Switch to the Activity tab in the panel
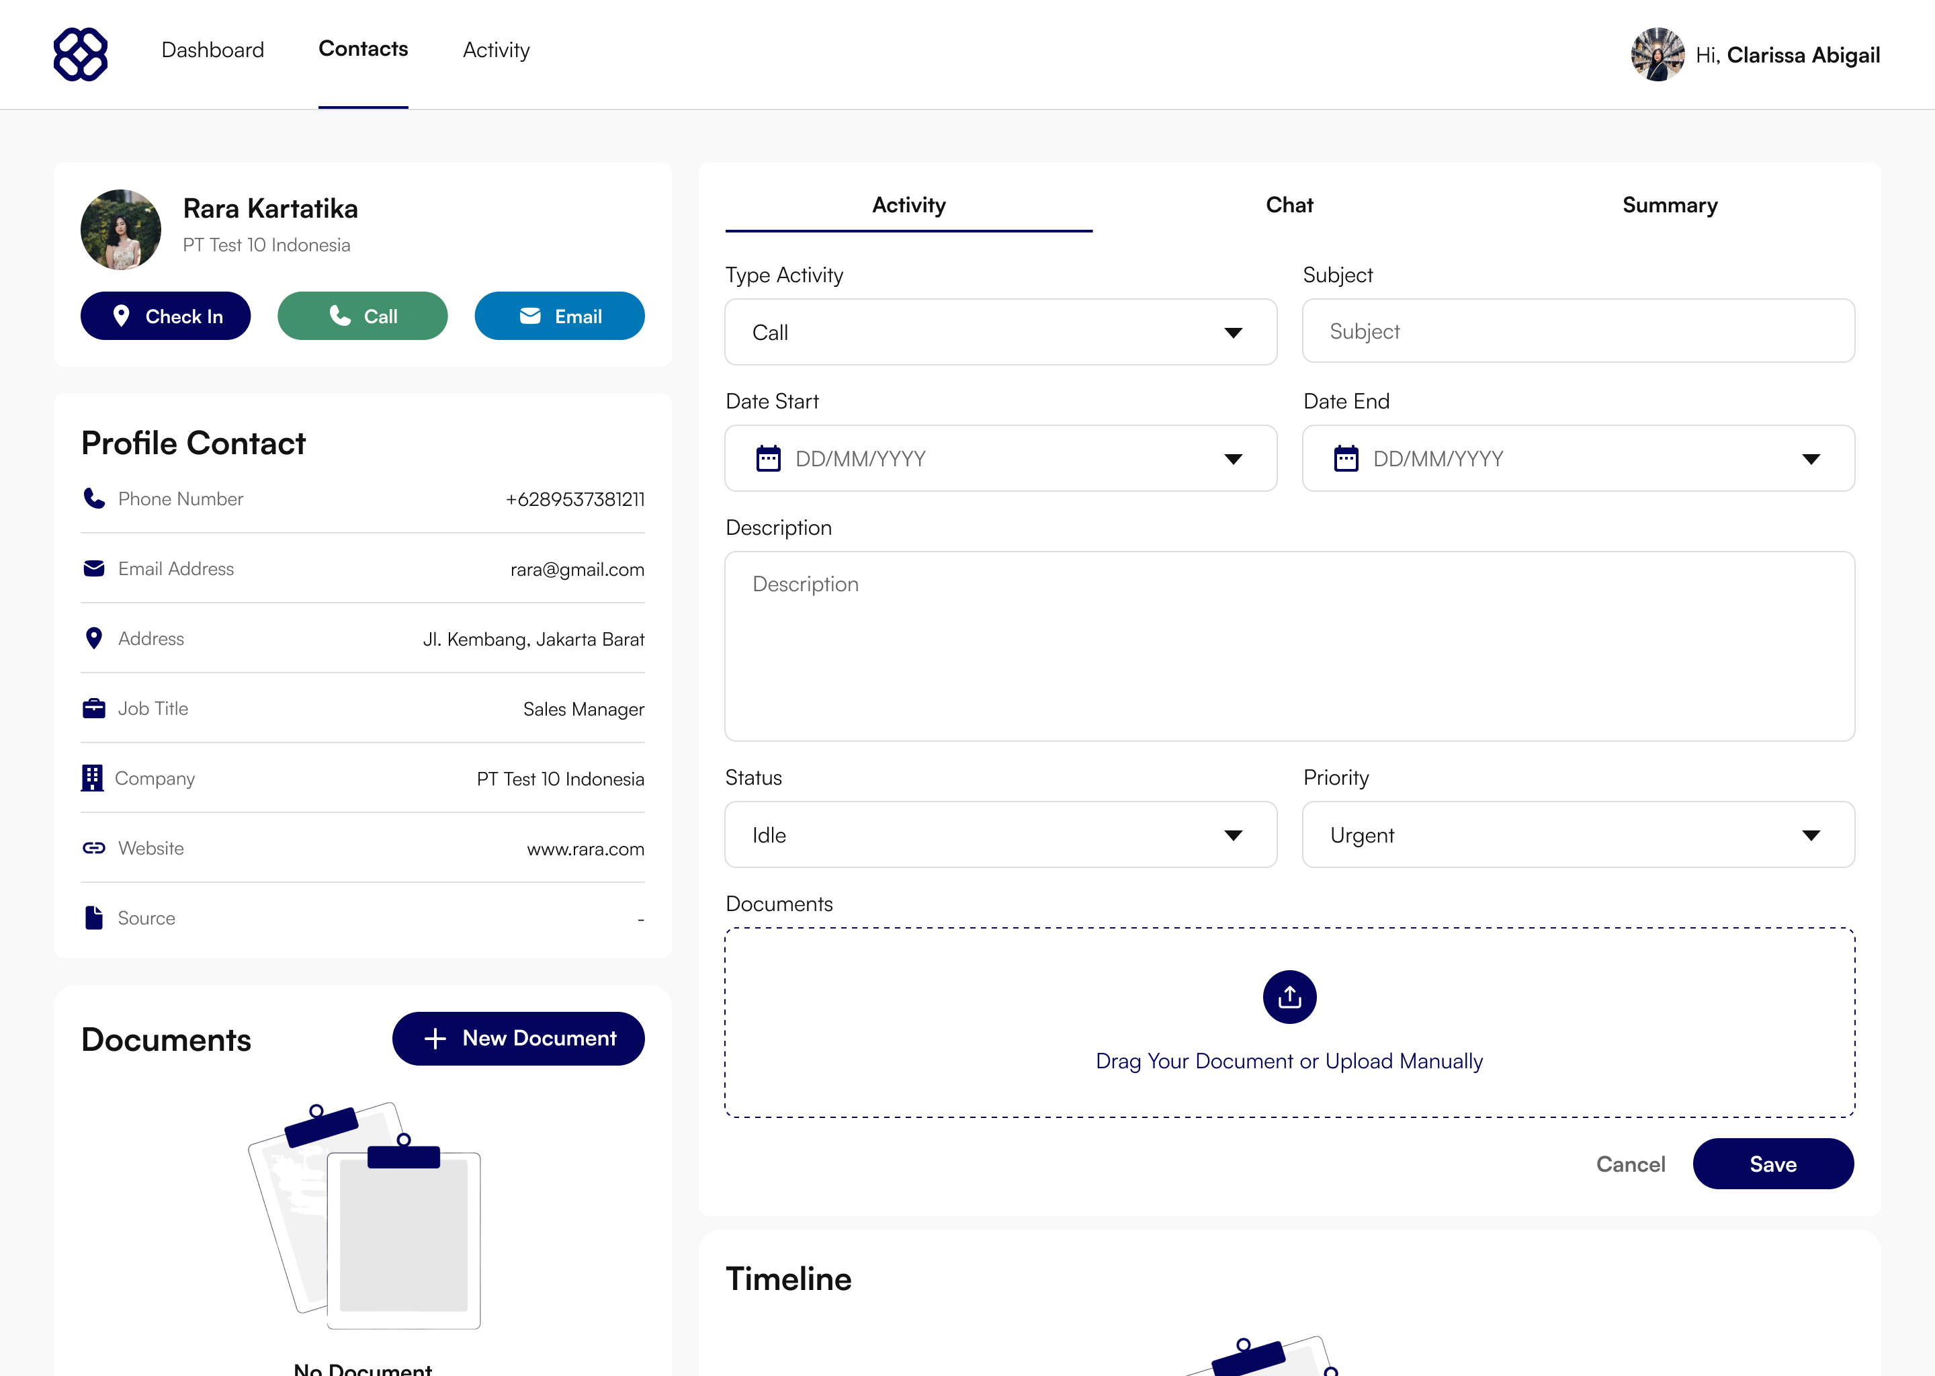Viewport: 1935px width, 1376px height. point(909,205)
